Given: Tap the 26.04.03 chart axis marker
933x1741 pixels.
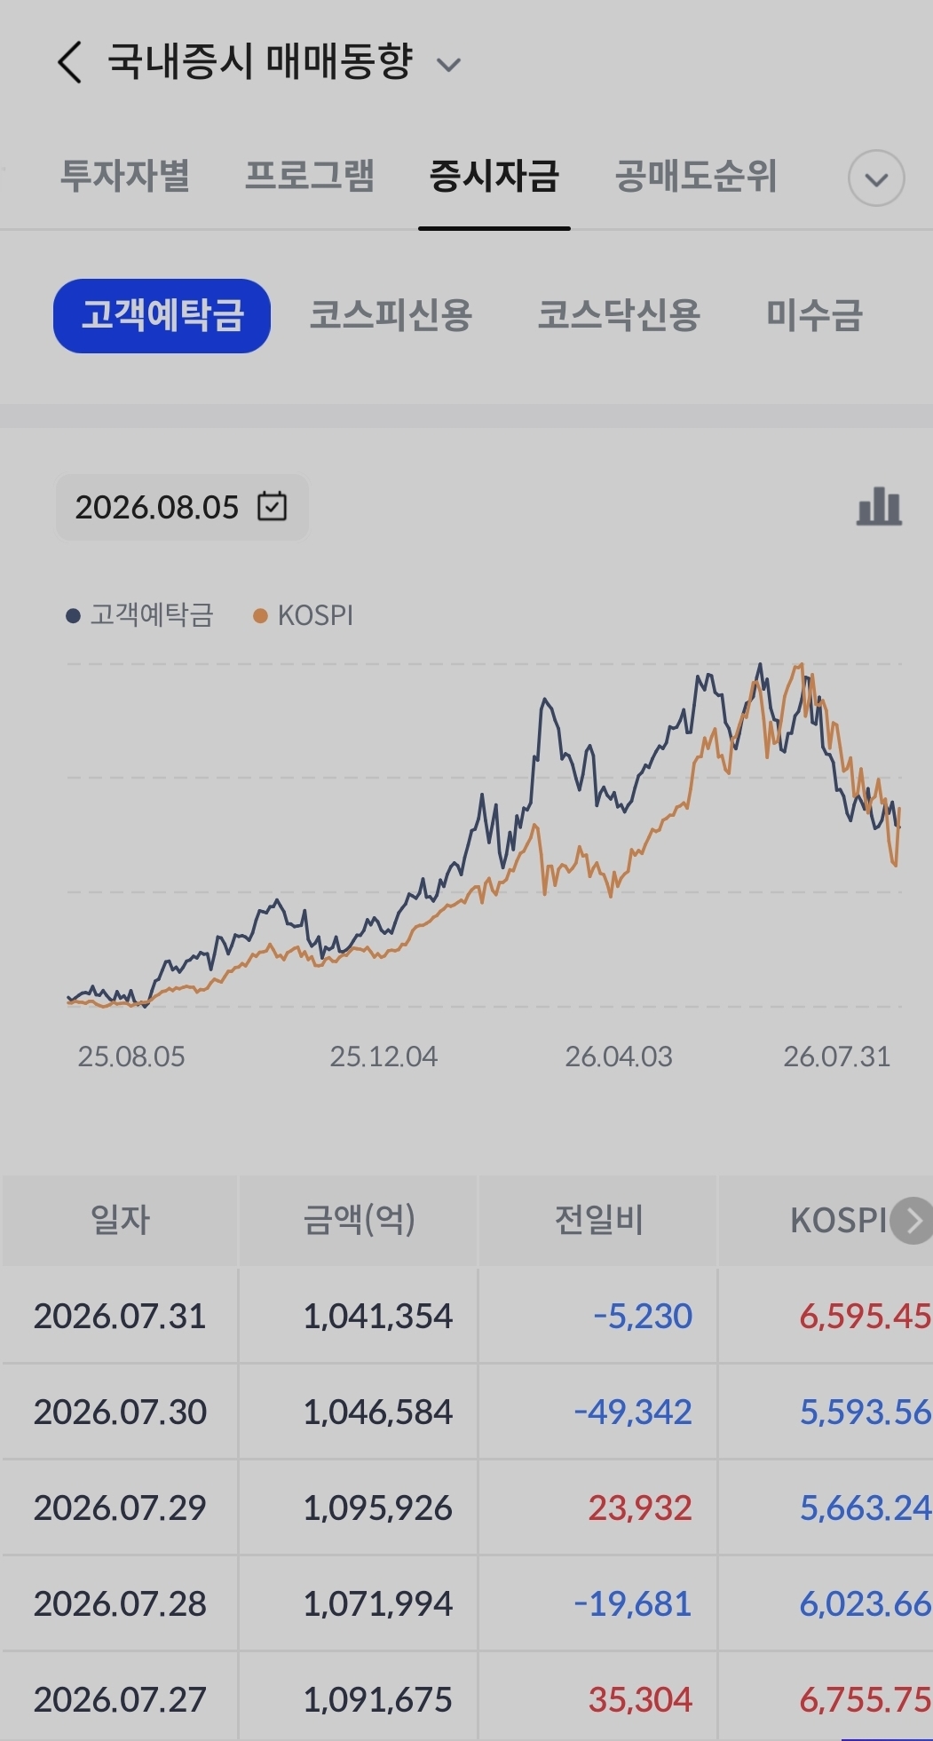Looking at the screenshot, I should [619, 1056].
